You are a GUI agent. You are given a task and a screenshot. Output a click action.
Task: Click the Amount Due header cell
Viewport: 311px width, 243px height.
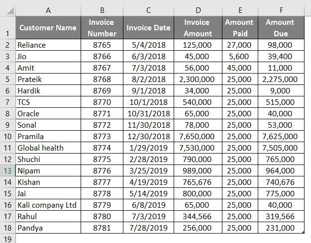tap(280, 28)
